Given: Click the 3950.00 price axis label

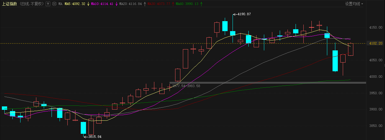Looking at the screenshot, I should tap(376, 93).
